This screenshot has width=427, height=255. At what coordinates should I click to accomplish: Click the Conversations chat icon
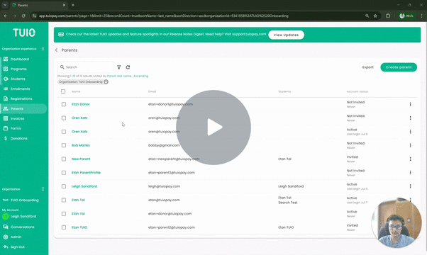tap(6, 227)
